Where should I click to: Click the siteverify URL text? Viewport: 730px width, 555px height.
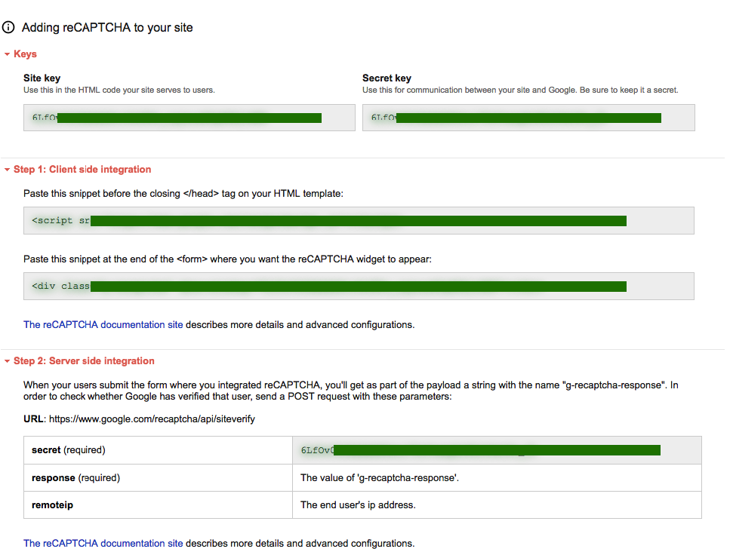pyautogui.click(x=152, y=419)
